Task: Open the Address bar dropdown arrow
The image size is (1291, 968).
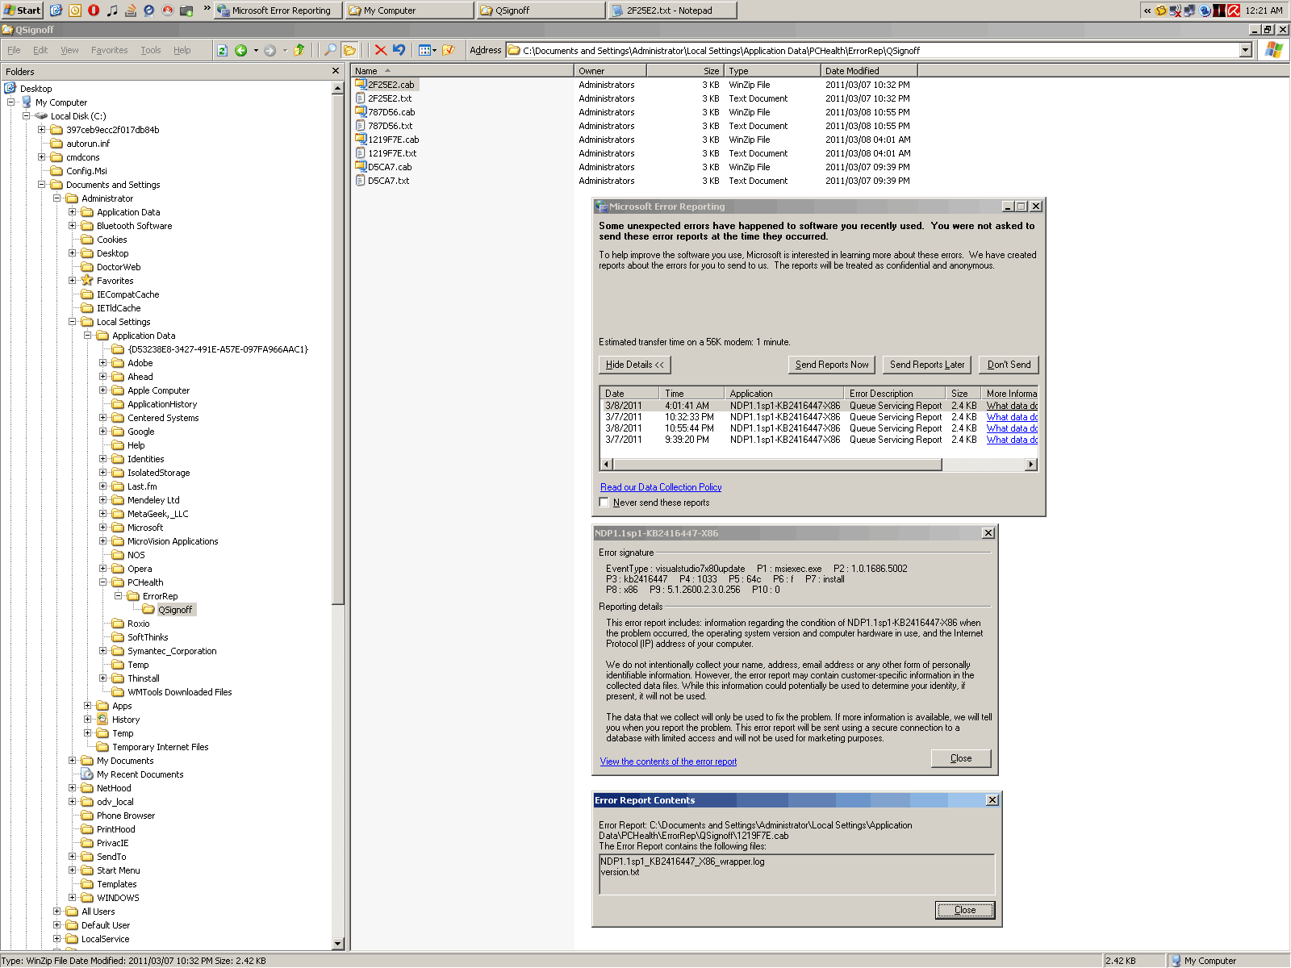Action: (1246, 50)
